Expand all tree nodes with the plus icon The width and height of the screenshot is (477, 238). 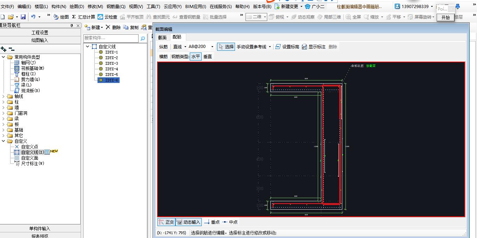4,49
